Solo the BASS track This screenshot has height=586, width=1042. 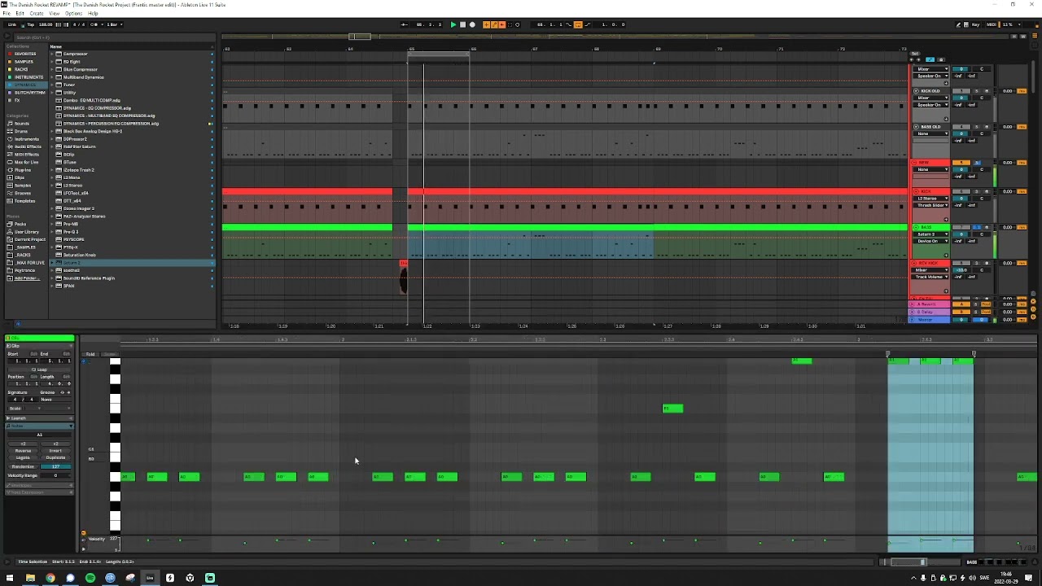click(x=976, y=227)
